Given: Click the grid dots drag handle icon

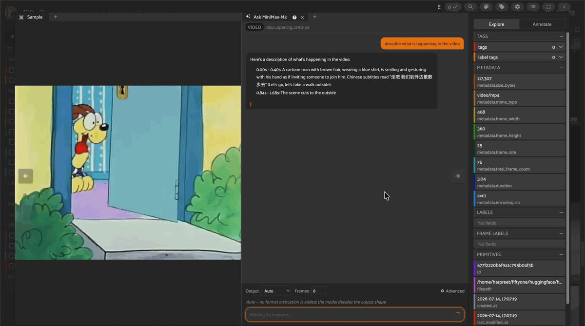Looking at the screenshot, I should click(x=439, y=7).
